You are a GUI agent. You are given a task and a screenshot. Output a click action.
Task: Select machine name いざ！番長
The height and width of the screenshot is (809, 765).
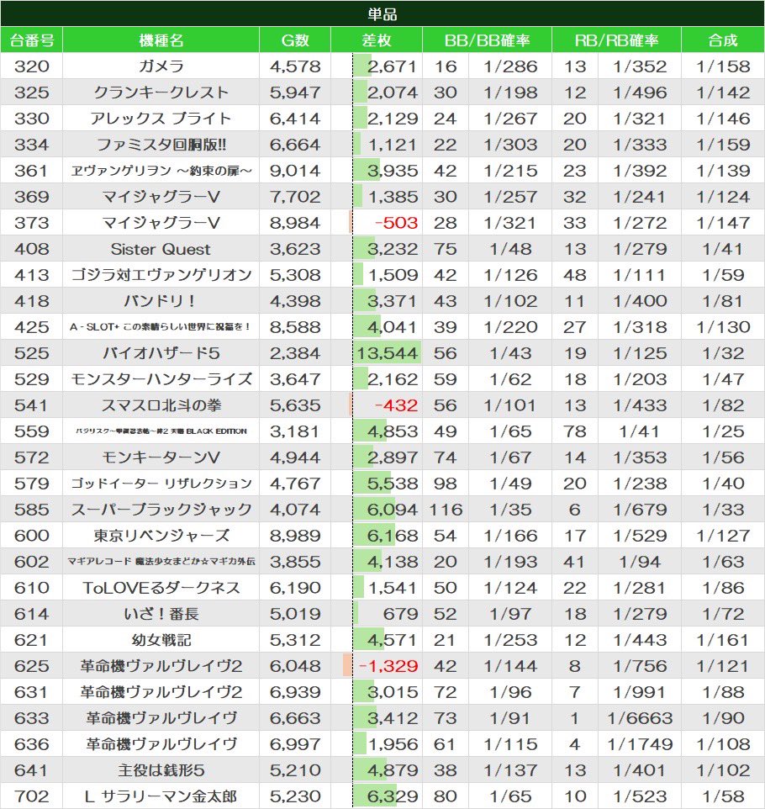161,613
